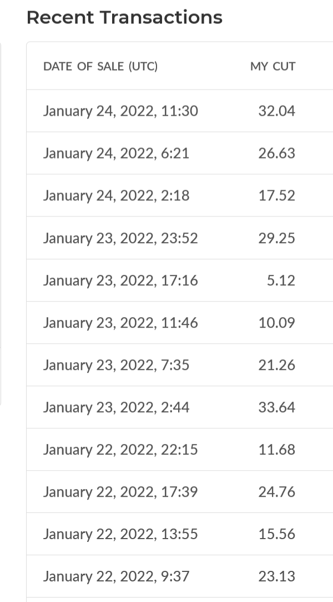Image resolution: width=333 pixels, height=602 pixels.
Task: Select the January 24, 2022, 6:21 row
Action: (x=180, y=153)
